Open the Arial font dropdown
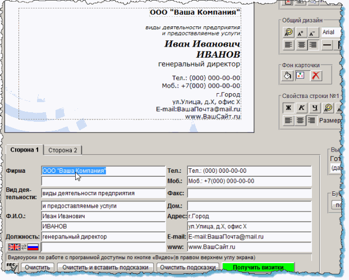This screenshot has height=280, width=349. tap(332, 33)
